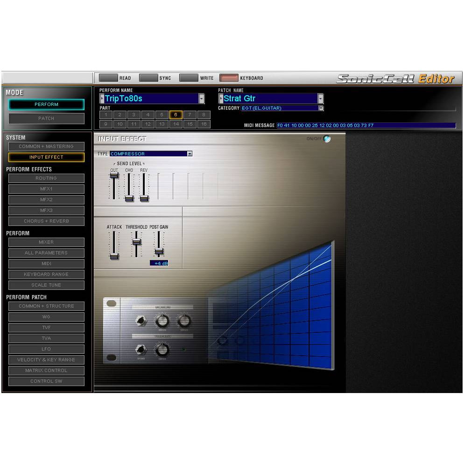The width and height of the screenshot is (464, 464).
Task: Open the MIXER page
Action: pos(47,242)
